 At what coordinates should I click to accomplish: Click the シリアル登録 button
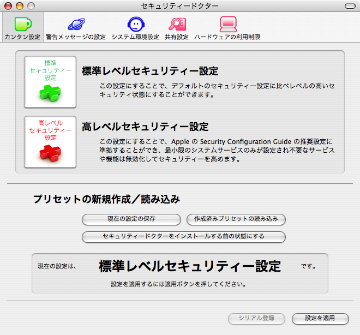coord(256,319)
